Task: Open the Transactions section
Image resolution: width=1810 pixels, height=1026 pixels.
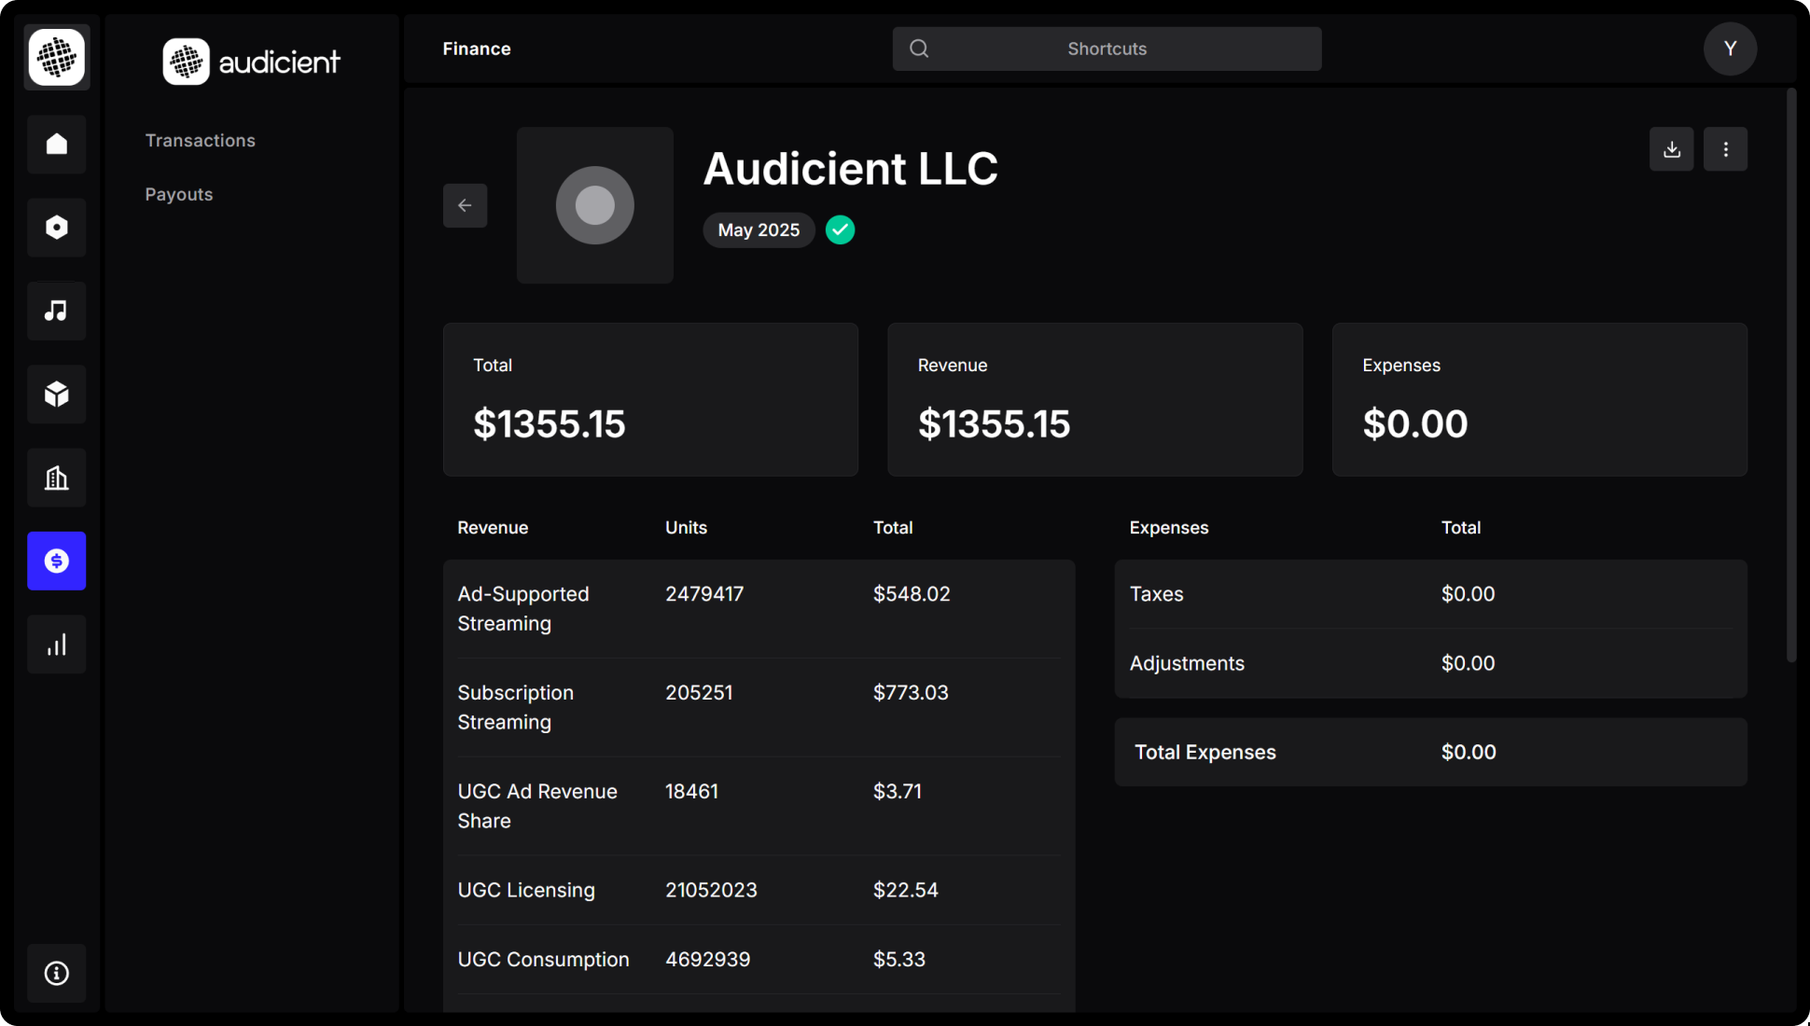Action: point(200,140)
